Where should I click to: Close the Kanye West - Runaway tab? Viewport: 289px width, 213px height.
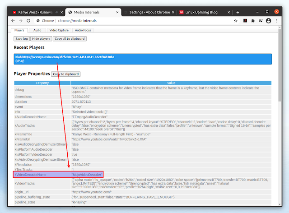tap(62, 12)
